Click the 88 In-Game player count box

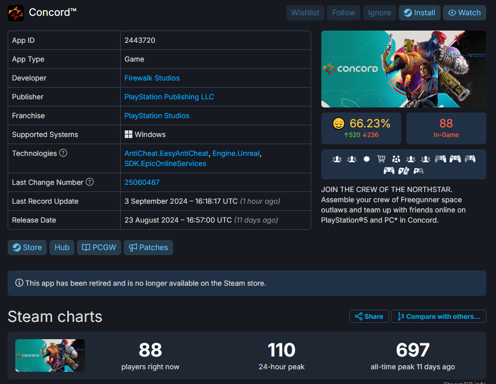click(446, 128)
